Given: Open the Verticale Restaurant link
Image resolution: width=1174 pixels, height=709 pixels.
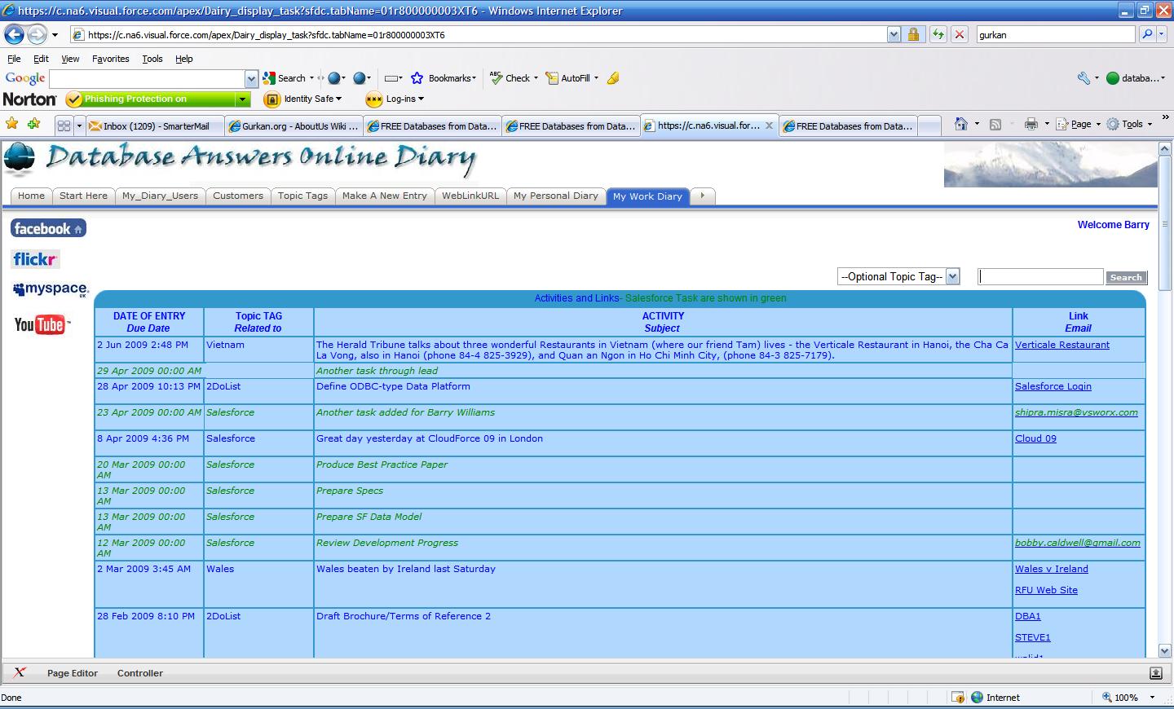Looking at the screenshot, I should [x=1061, y=345].
